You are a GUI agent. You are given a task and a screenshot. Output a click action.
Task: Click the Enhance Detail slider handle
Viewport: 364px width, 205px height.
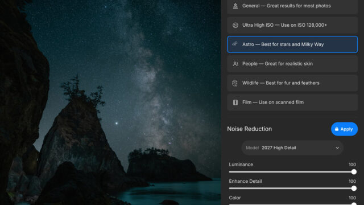coord(354,188)
